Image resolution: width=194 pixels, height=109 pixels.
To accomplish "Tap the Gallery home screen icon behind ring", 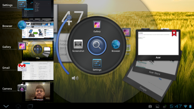I will [126, 32].
